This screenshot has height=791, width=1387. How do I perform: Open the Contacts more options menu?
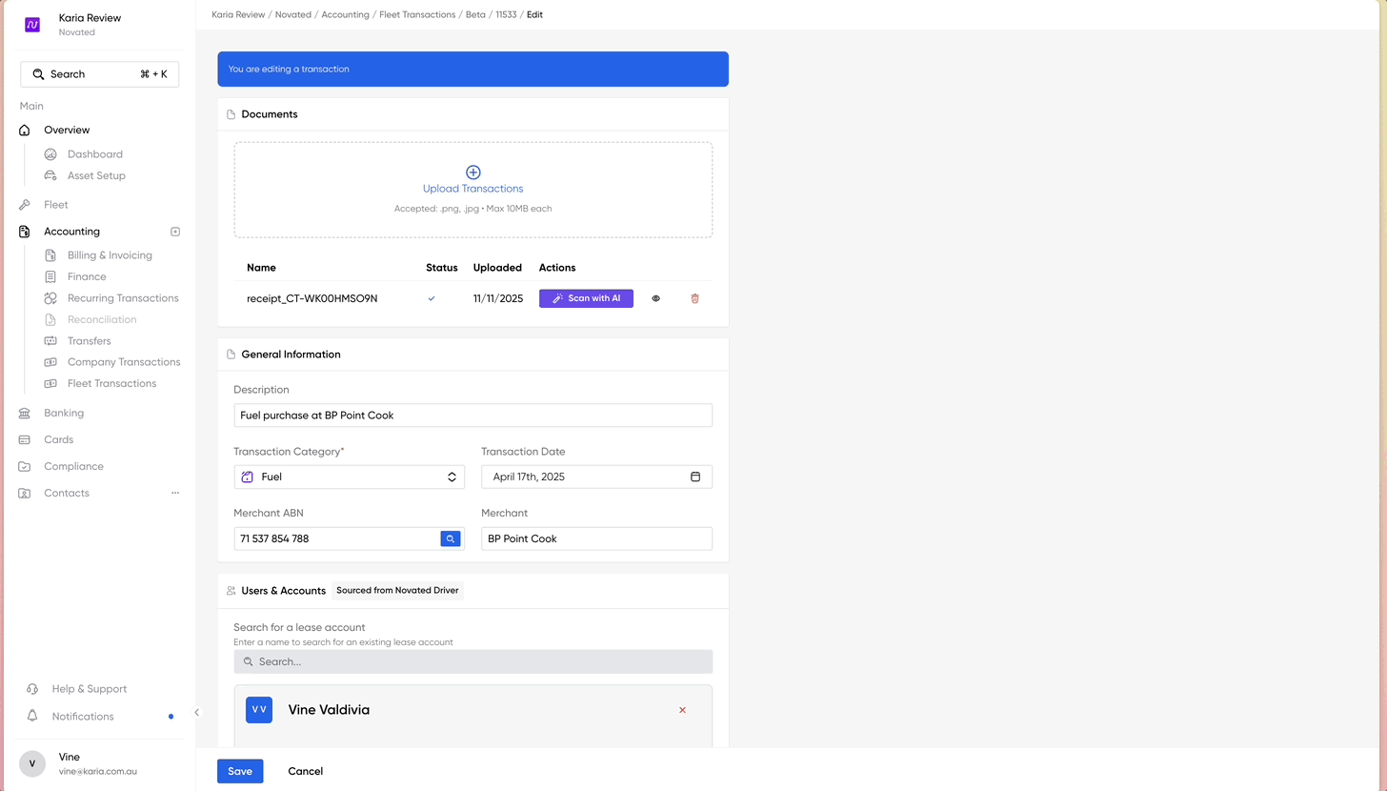point(175,493)
